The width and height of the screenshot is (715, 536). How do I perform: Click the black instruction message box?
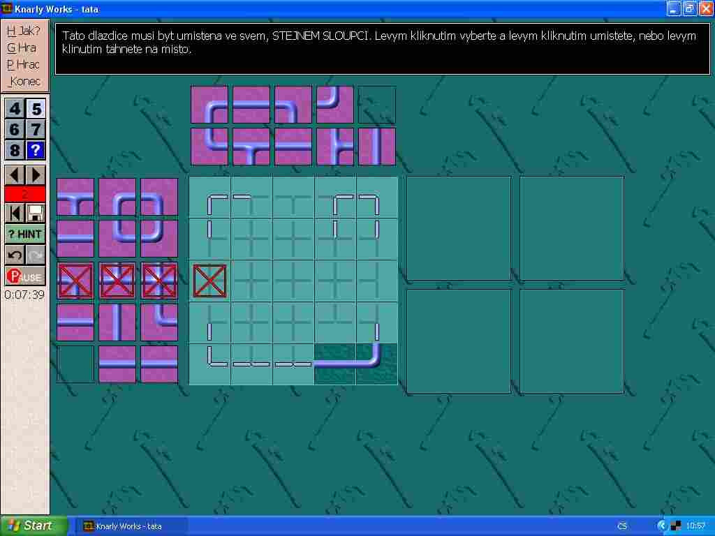pyautogui.click(x=383, y=49)
